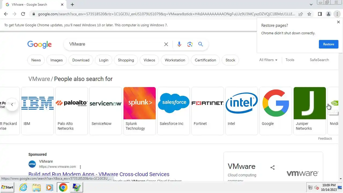Toggle Chrome side panel
This screenshot has height=193, width=343.
coord(320,14)
